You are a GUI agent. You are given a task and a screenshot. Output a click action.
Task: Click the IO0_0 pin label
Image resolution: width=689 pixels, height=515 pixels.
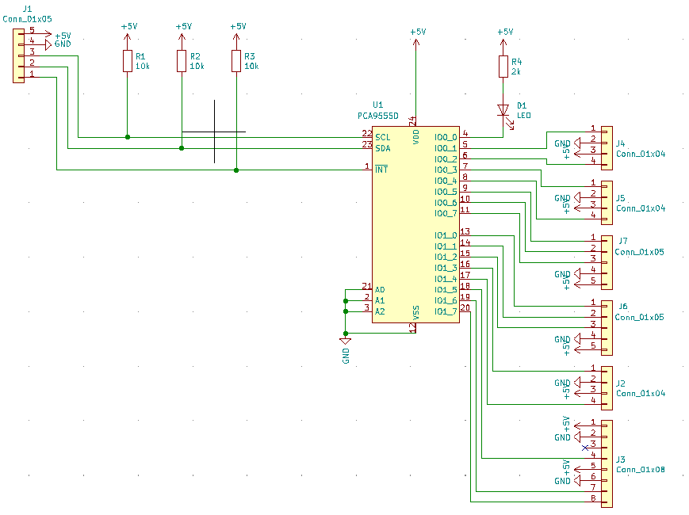[x=446, y=137]
